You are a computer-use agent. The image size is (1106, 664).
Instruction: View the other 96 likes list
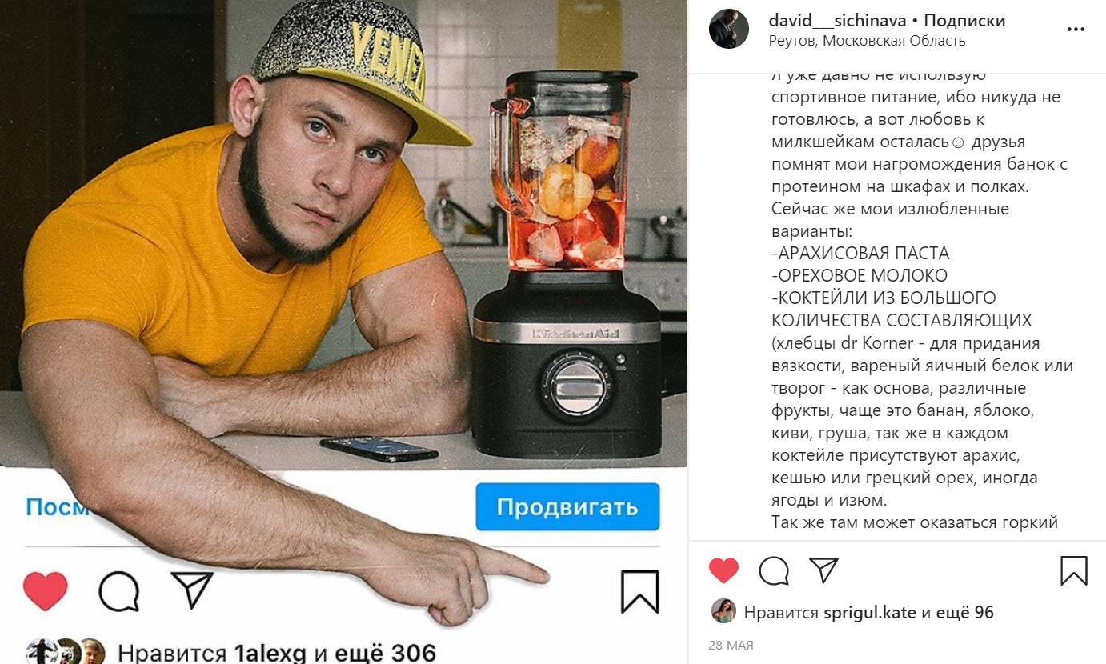[964, 613]
